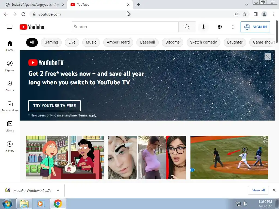Click the search magnifier button

[187, 27]
